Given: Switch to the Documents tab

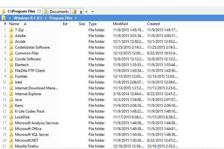Looking at the screenshot, I should (57, 12).
